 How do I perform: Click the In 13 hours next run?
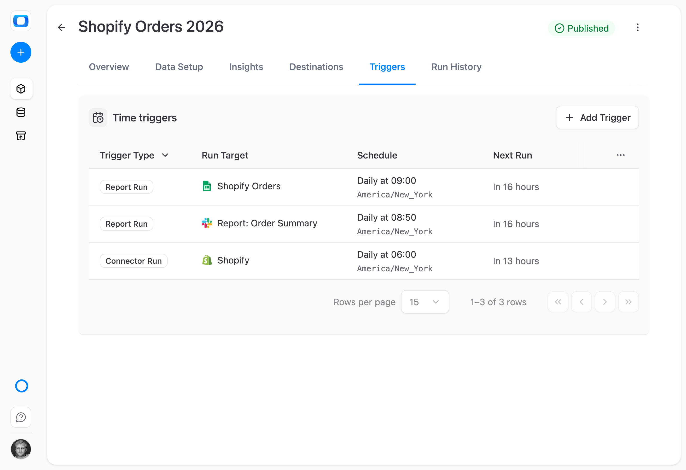click(x=516, y=261)
